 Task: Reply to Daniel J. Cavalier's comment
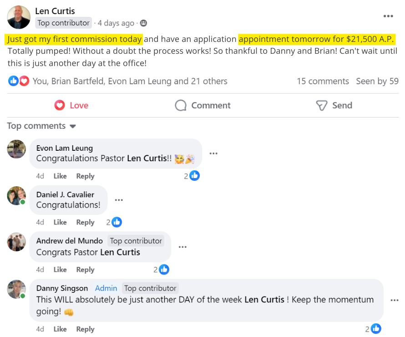tap(85, 222)
